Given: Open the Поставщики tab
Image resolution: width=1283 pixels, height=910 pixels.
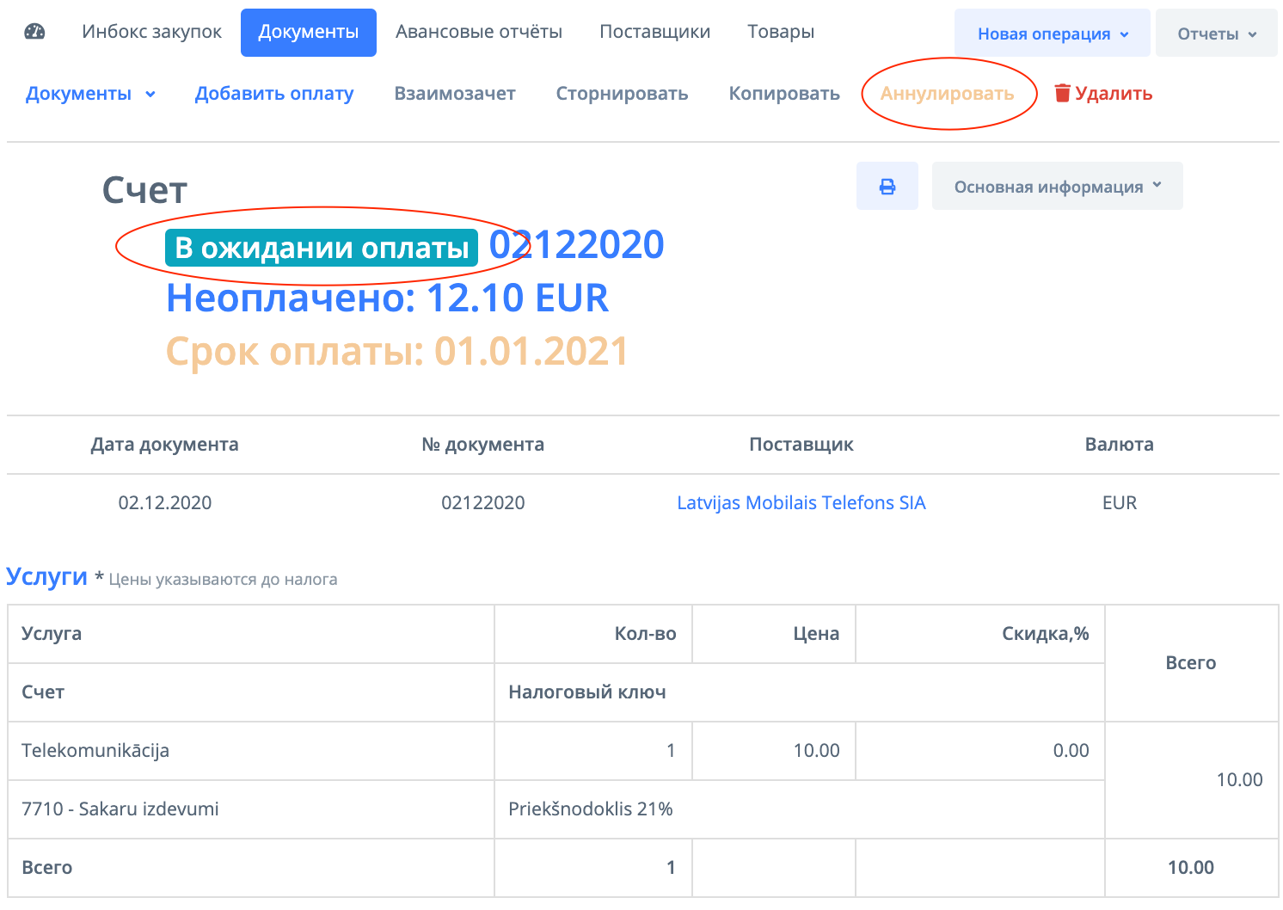Looking at the screenshot, I should tap(655, 32).
